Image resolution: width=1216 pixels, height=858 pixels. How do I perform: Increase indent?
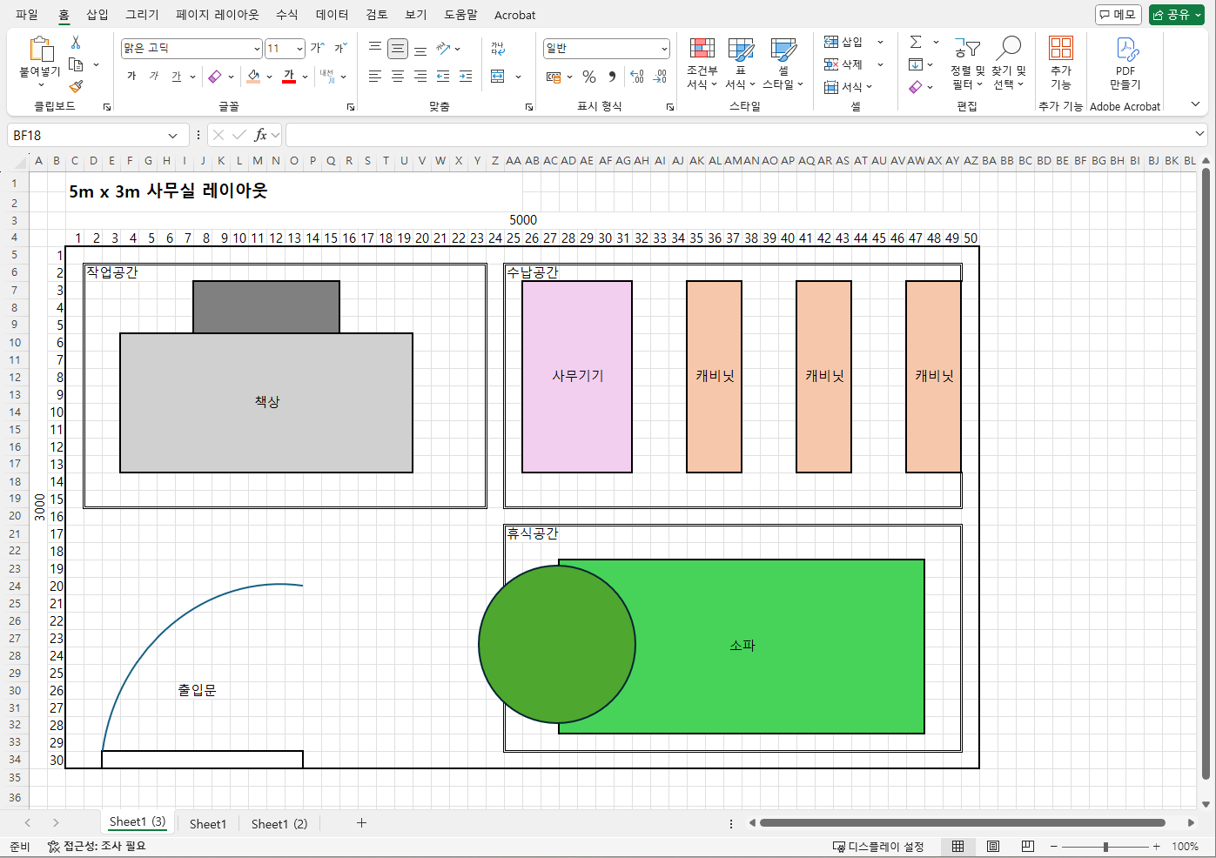coord(466,77)
